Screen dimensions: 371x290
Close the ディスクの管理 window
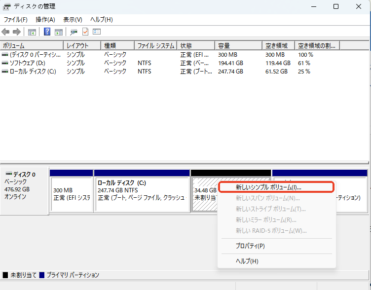pos(359,6)
